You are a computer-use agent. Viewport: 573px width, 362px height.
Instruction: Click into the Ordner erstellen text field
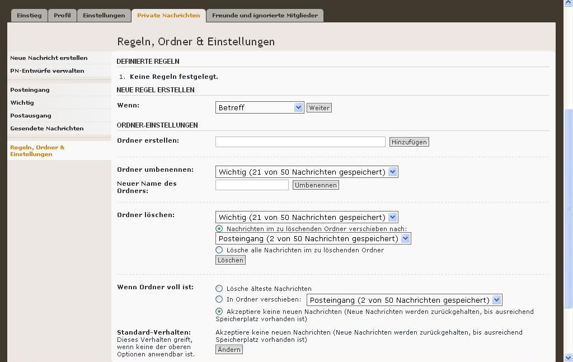300,142
